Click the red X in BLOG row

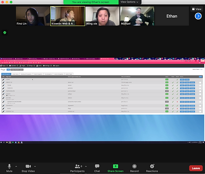[x=177, y=109]
